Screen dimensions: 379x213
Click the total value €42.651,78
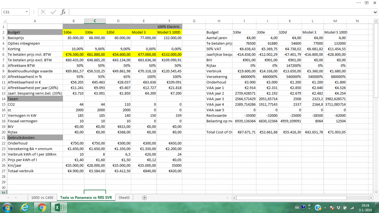[313, 132]
